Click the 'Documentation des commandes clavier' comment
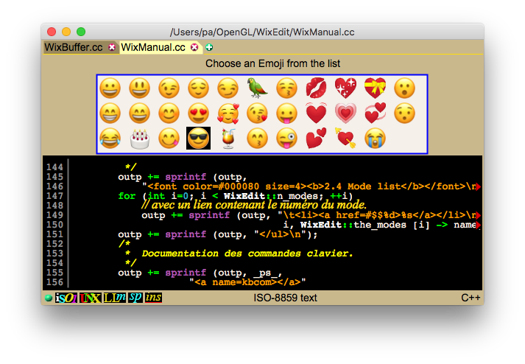525x364 pixels. click(247, 253)
